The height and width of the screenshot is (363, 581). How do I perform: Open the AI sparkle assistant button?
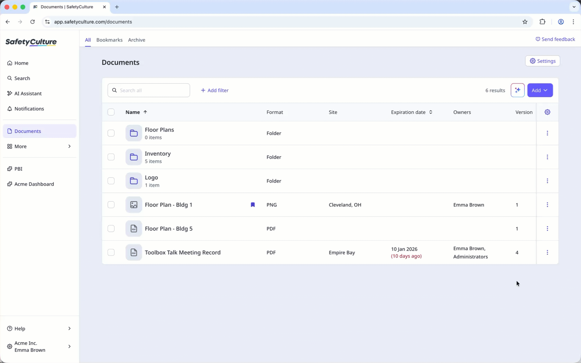(x=517, y=90)
